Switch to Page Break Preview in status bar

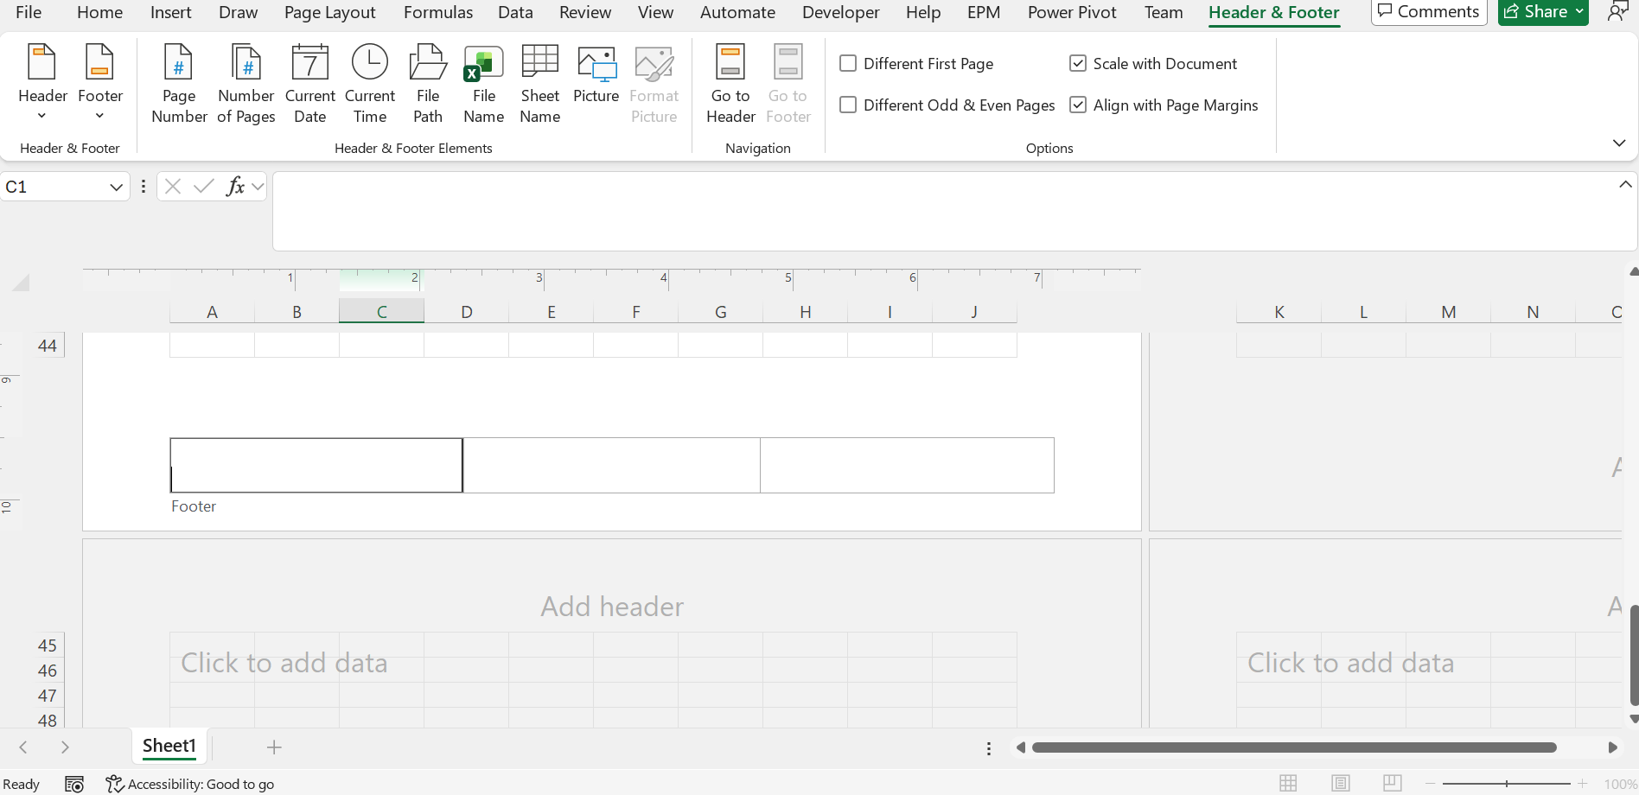(1392, 783)
